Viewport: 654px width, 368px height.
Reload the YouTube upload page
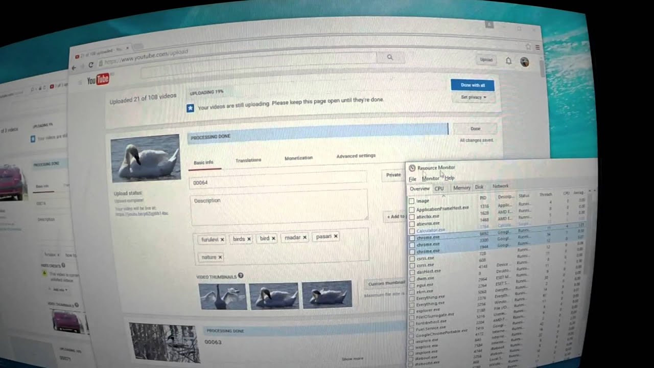(91, 65)
